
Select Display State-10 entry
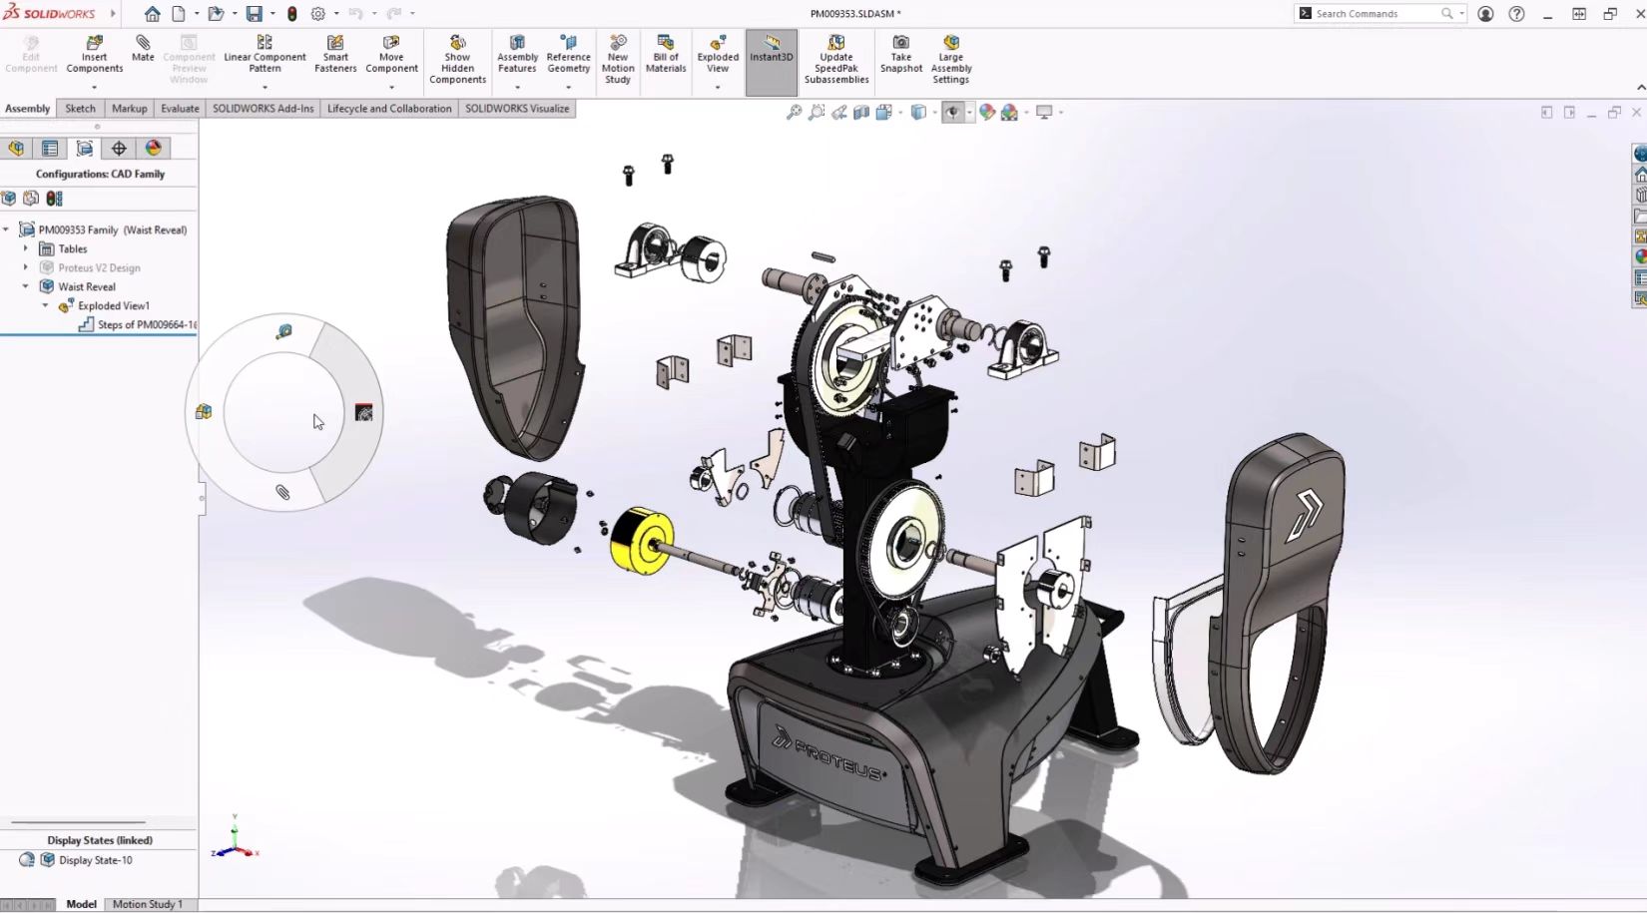pos(95,860)
